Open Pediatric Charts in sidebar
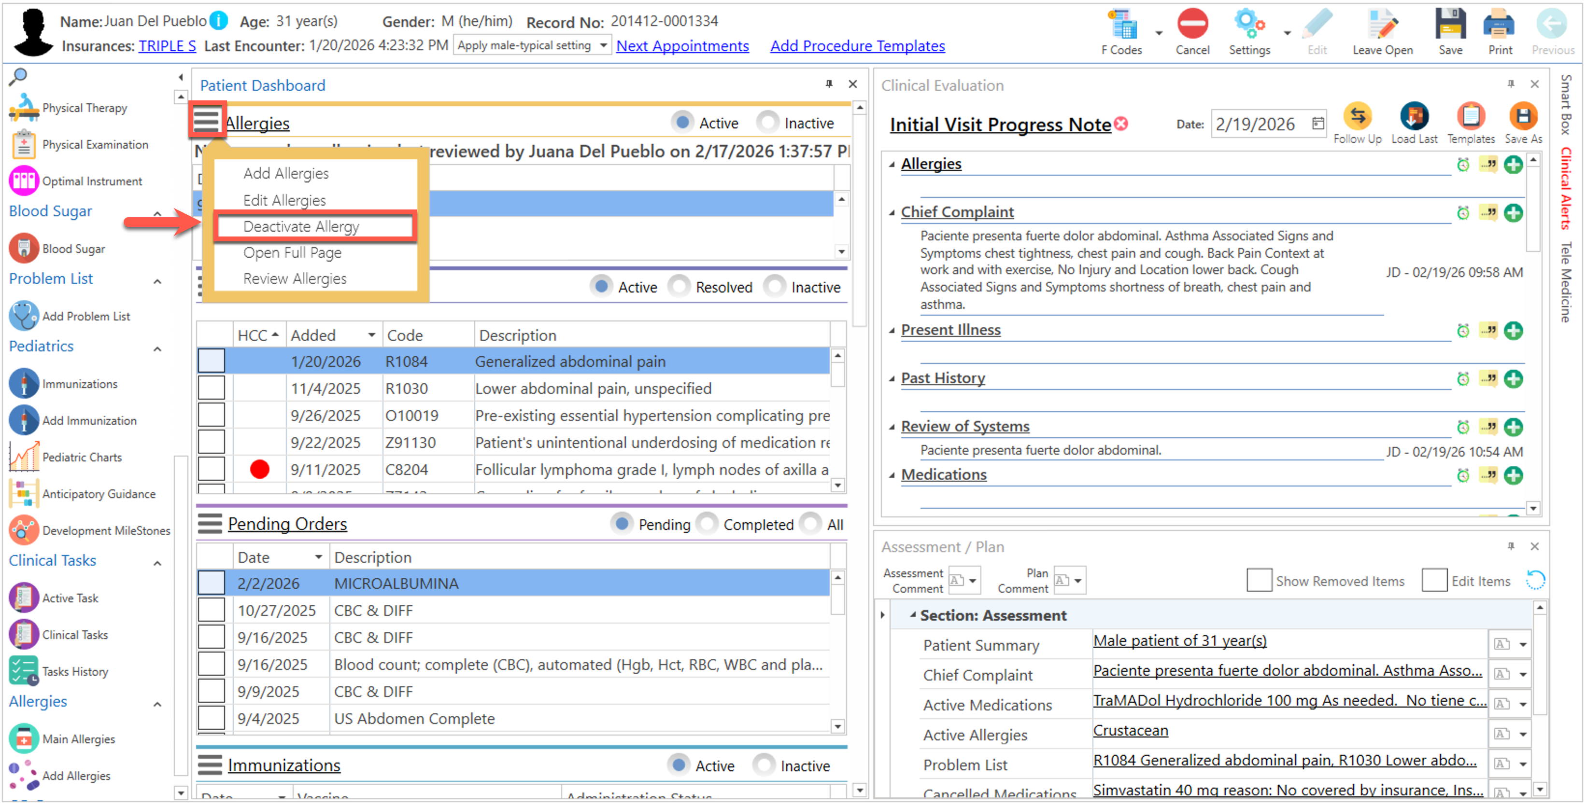 tap(82, 457)
